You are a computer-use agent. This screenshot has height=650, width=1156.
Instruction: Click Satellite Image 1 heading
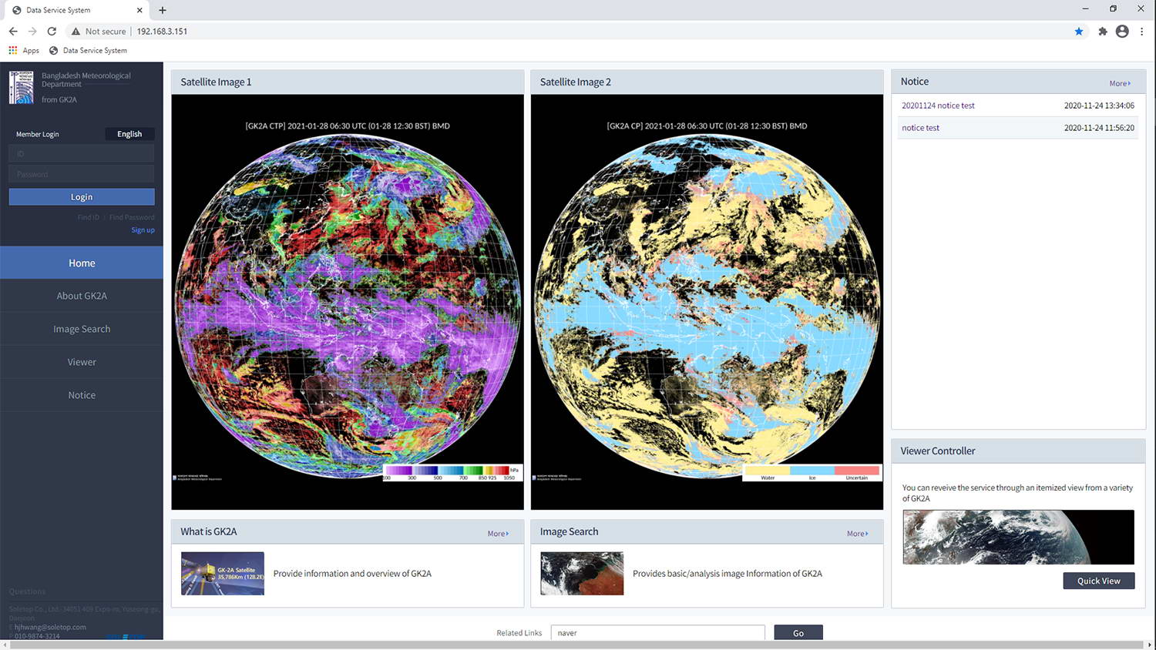(x=216, y=82)
